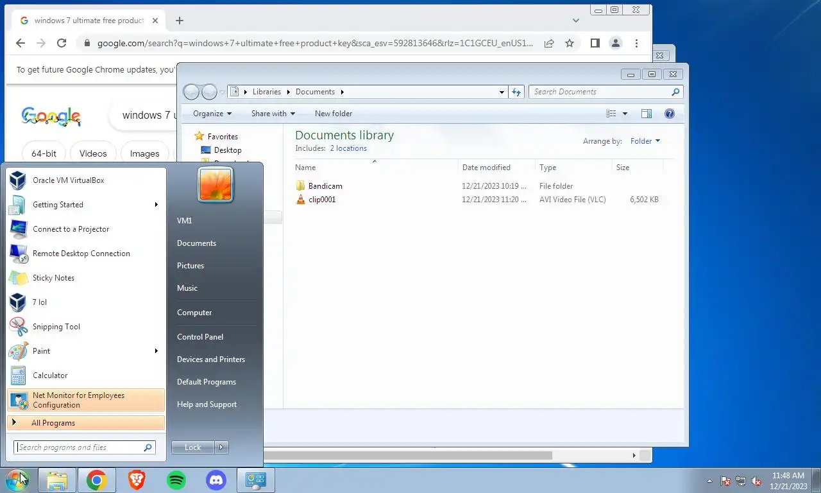Open File Explorer from the taskbar

point(57,480)
